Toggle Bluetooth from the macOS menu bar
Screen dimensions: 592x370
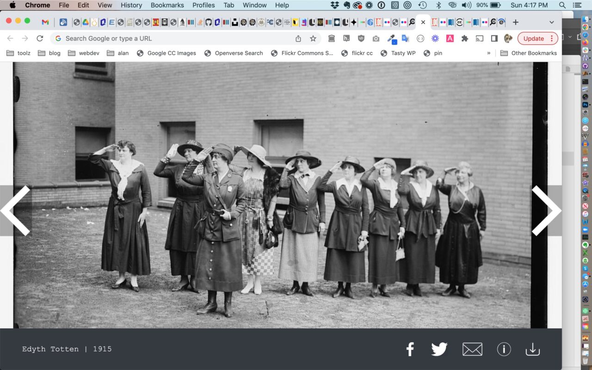pyautogui.click(x=438, y=5)
